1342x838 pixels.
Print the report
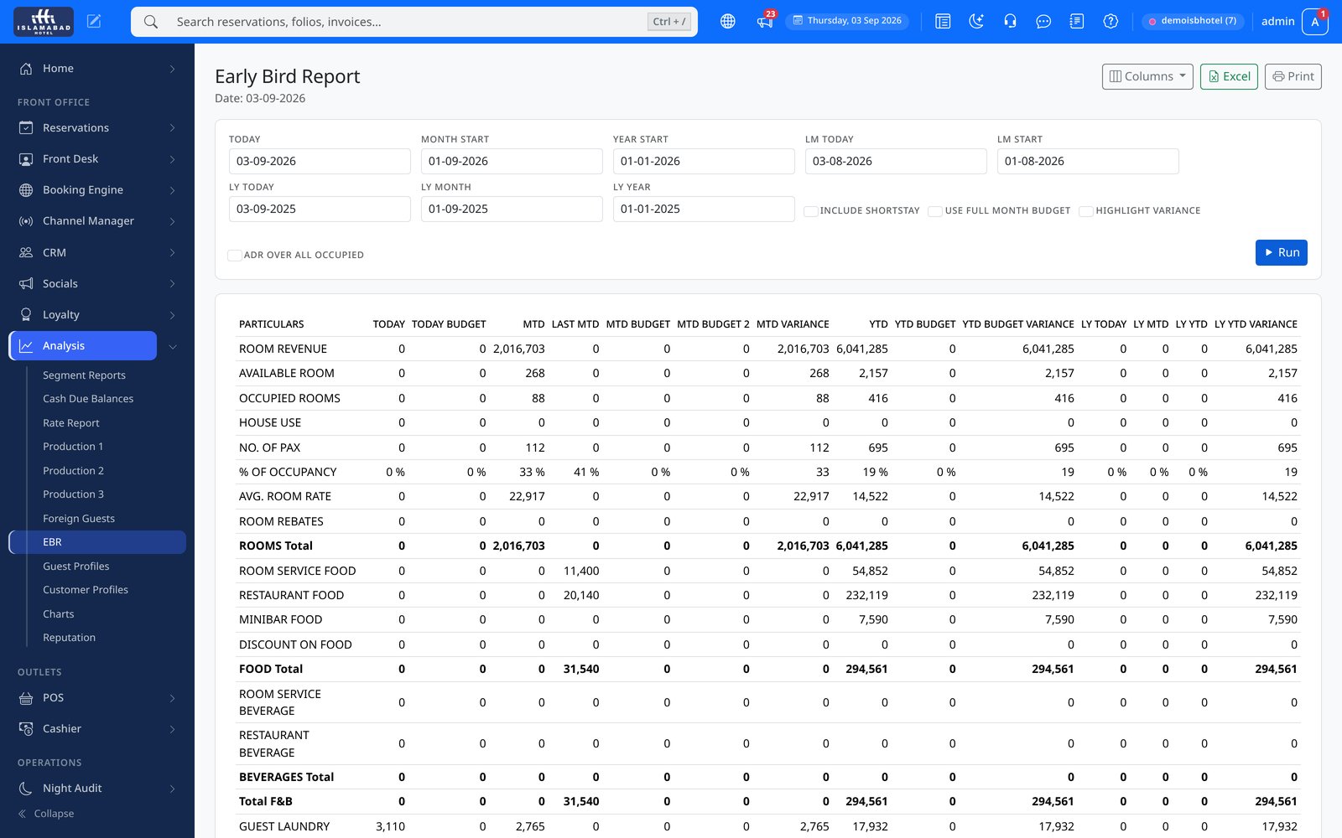(x=1293, y=76)
